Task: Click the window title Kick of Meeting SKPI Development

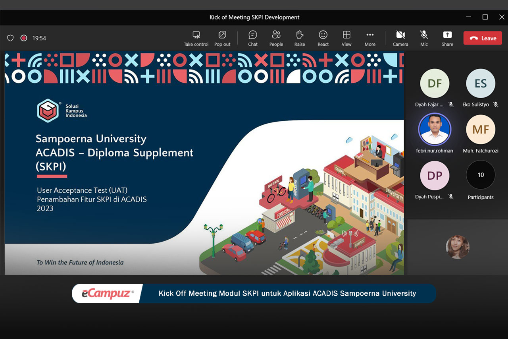Action: (254, 17)
